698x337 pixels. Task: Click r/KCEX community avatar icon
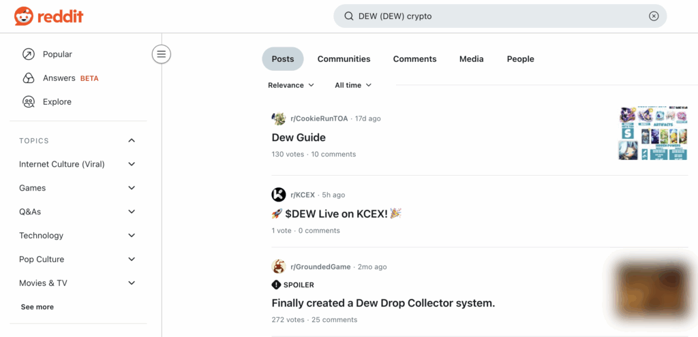coord(279,195)
